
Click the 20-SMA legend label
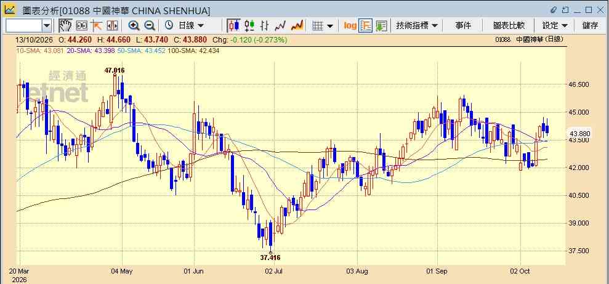click(x=91, y=51)
